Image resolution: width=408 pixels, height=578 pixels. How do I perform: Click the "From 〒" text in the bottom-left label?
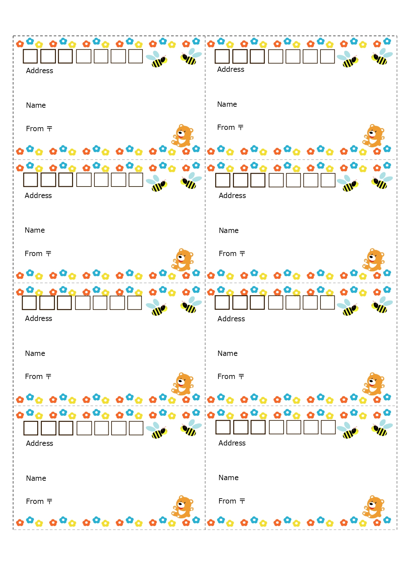(x=39, y=502)
